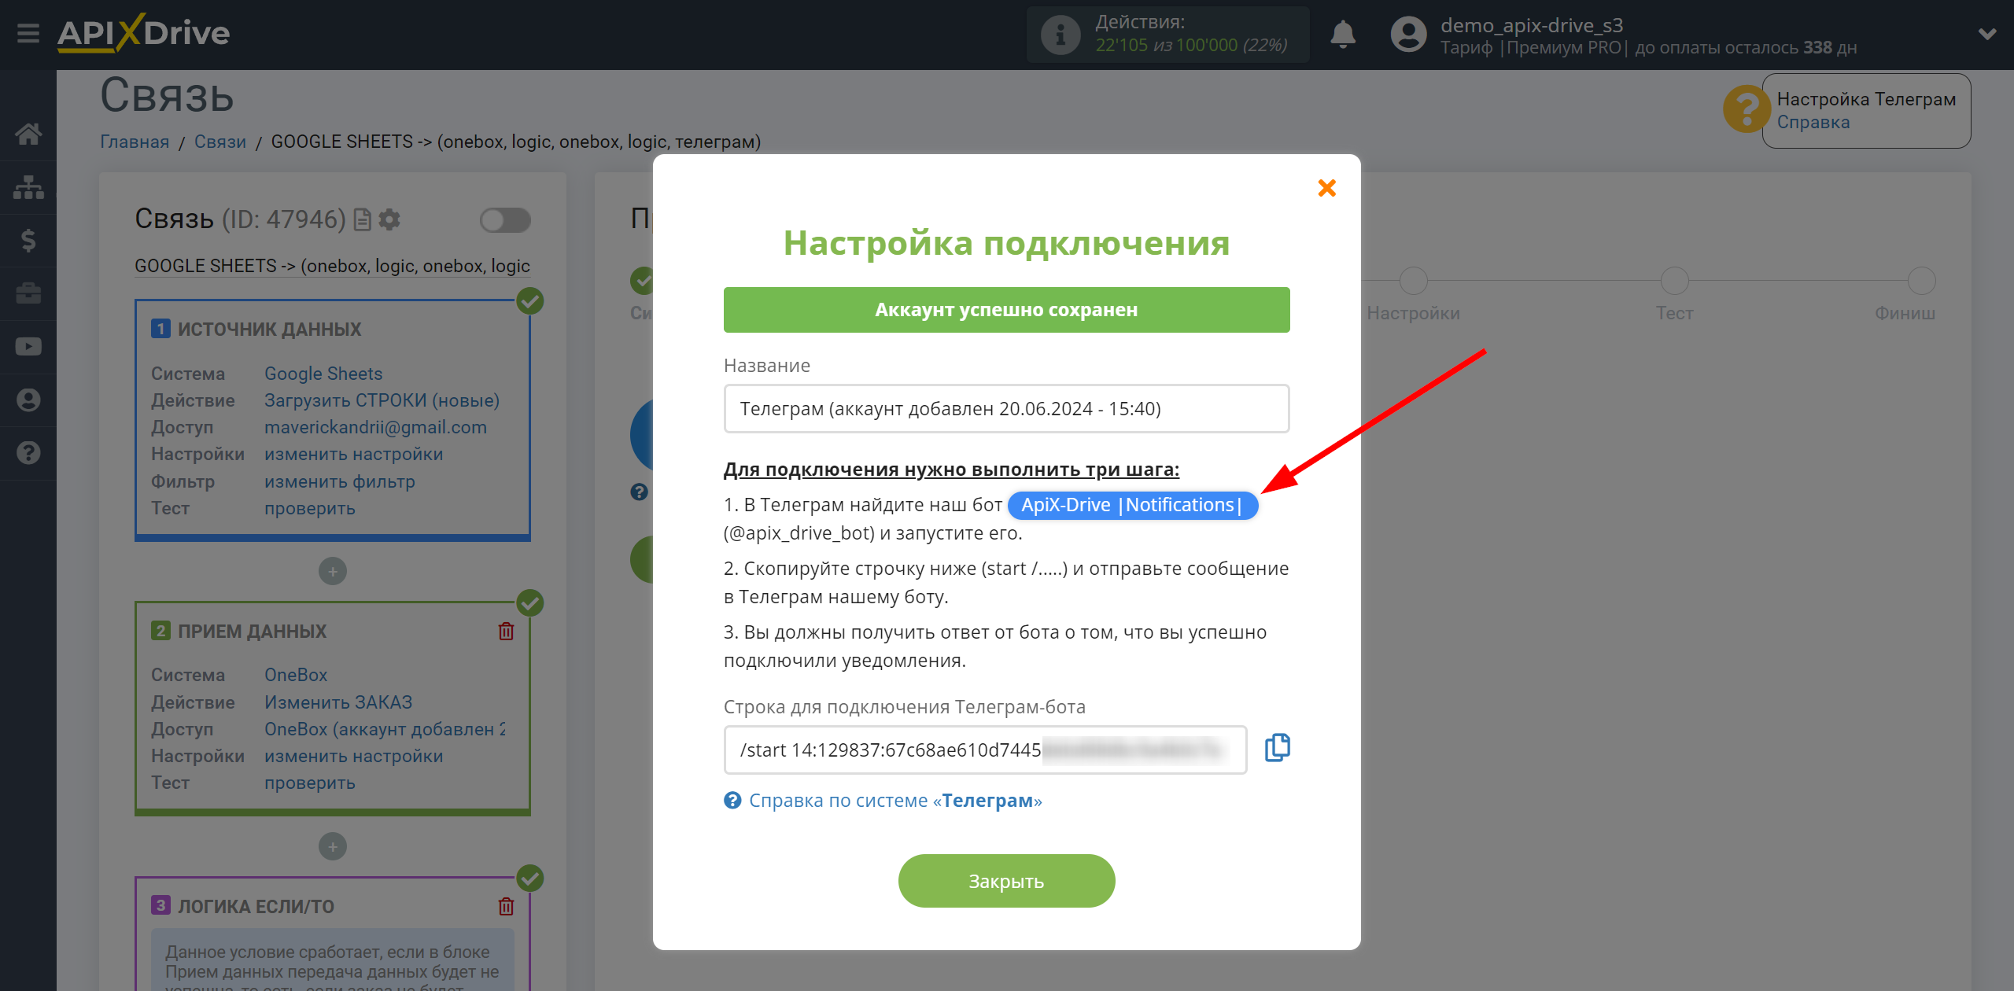Copy the connection string icon
This screenshot has width=2014, height=991.
tap(1277, 748)
